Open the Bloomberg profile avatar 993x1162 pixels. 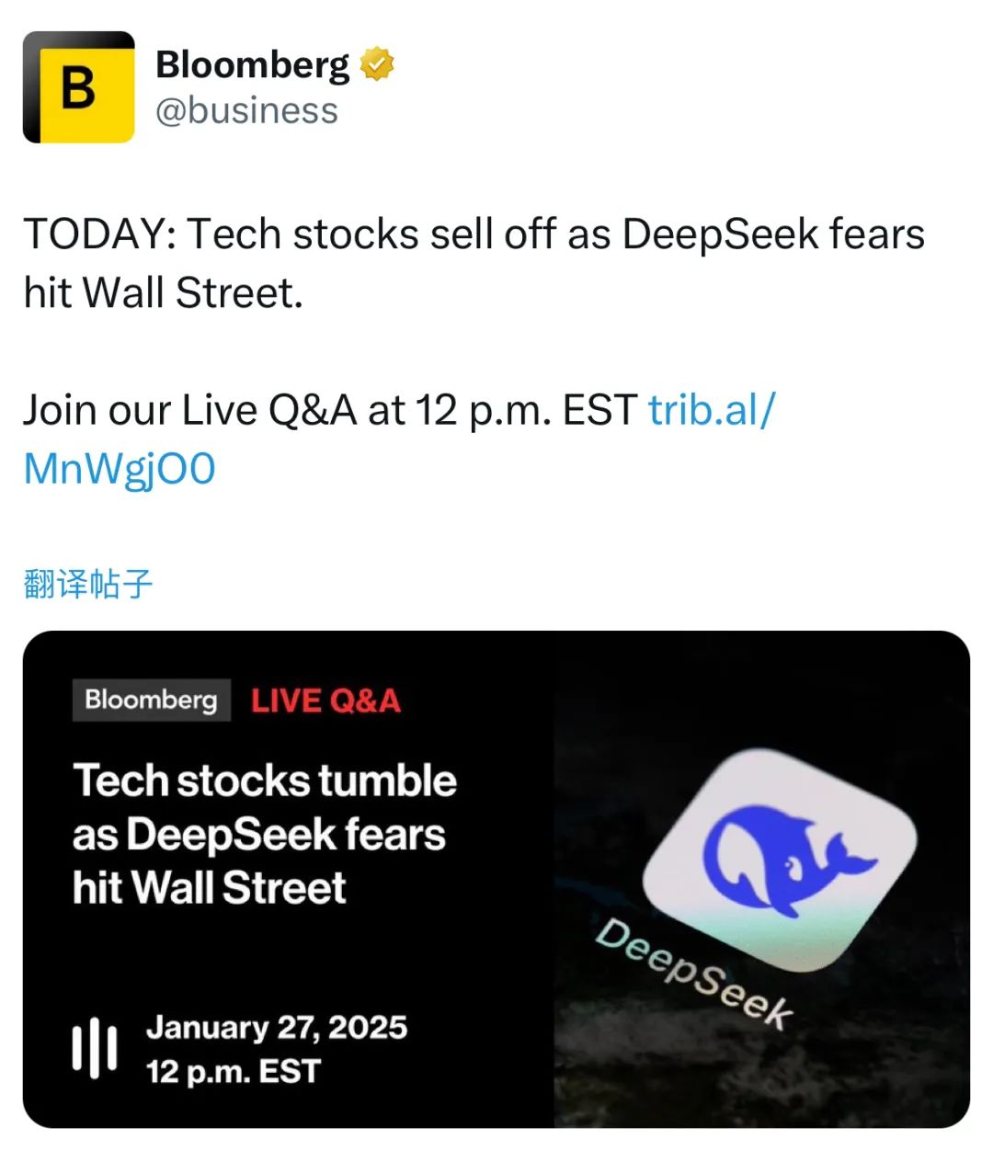pos(79,88)
